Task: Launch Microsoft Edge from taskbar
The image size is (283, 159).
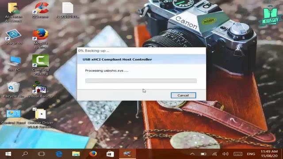Action: pyautogui.click(x=59, y=154)
